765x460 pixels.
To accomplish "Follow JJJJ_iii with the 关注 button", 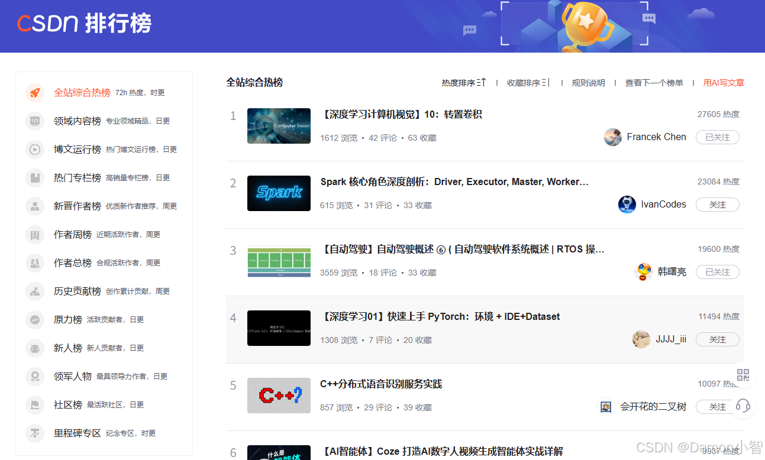I will click(x=717, y=339).
